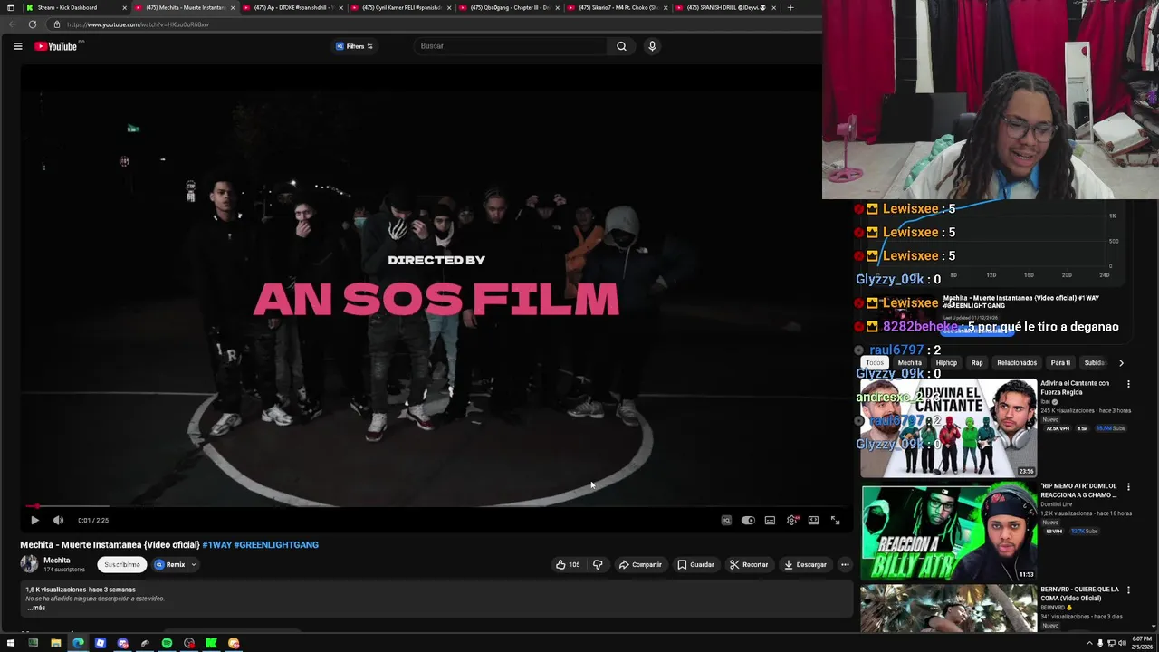Open the #1WAY hashtag link
This screenshot has width=1159, height=652.
pyautogui.click(x=216, y=545)
